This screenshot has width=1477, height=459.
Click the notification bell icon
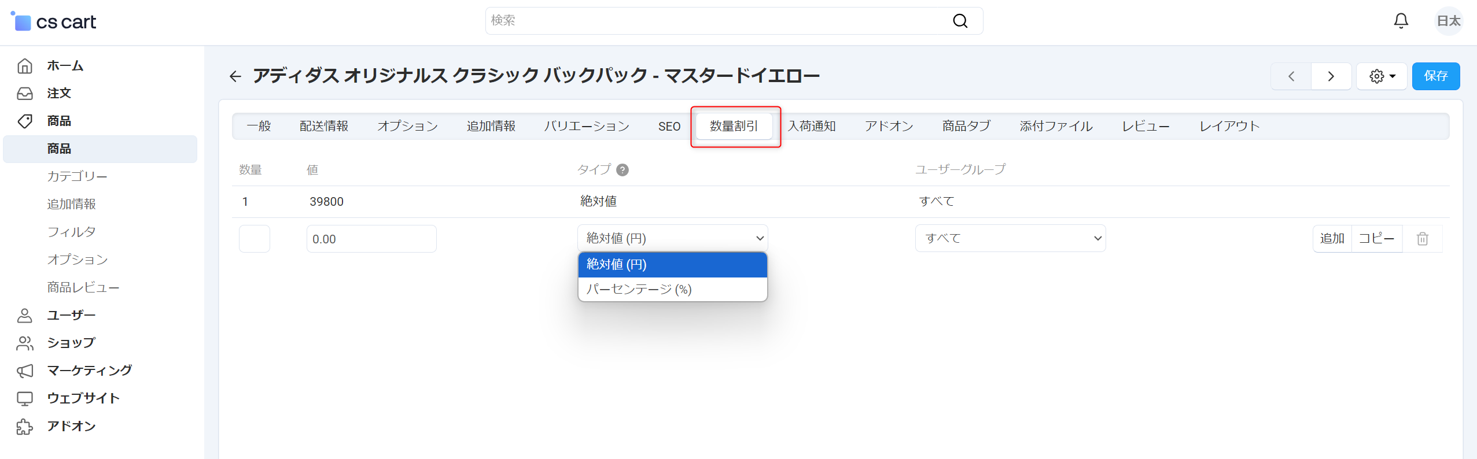[x=1401, y=21]
